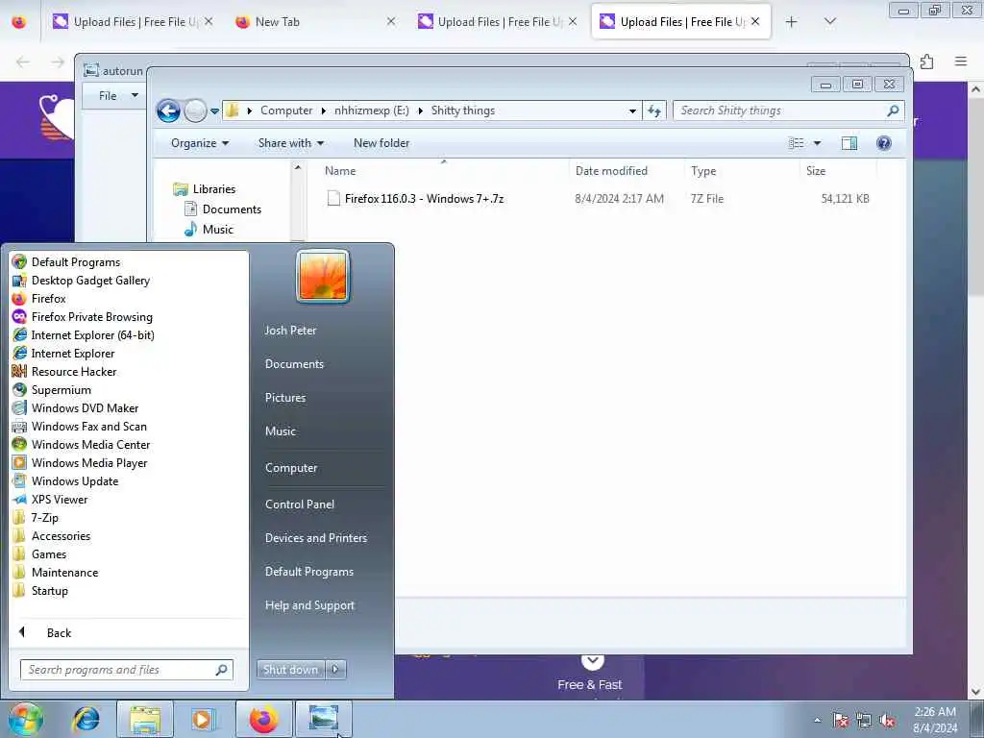This screenshot has height=738, width=984.
Task: Open Control Panel from Start menu
Action: 300,504
